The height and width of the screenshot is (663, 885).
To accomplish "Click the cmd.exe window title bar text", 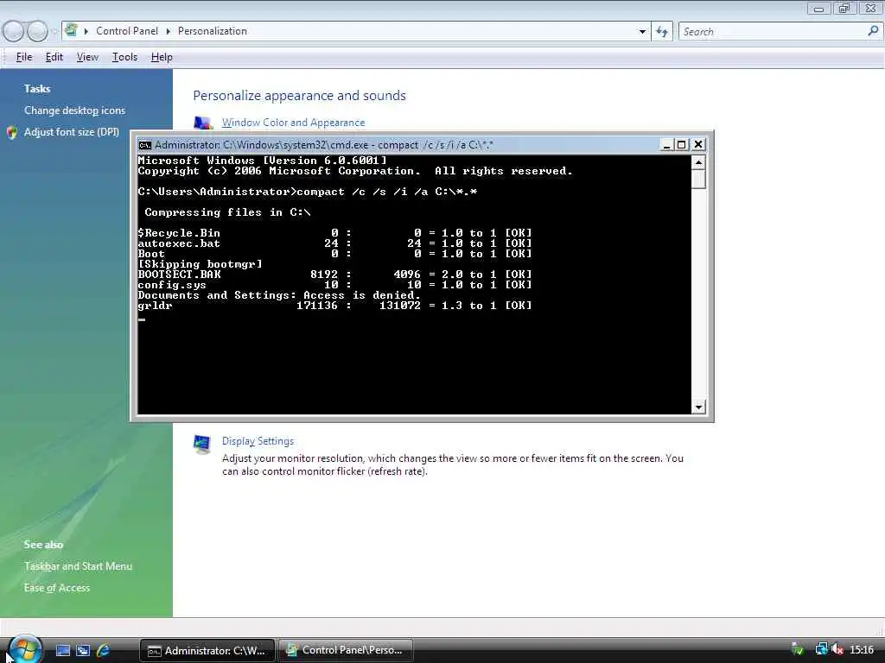I will [323, 145].
